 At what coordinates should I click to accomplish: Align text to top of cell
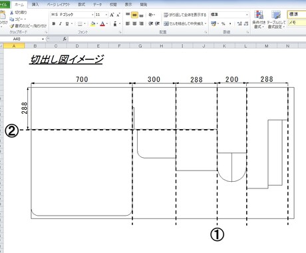pyautogui.click(x=128, y=15)
